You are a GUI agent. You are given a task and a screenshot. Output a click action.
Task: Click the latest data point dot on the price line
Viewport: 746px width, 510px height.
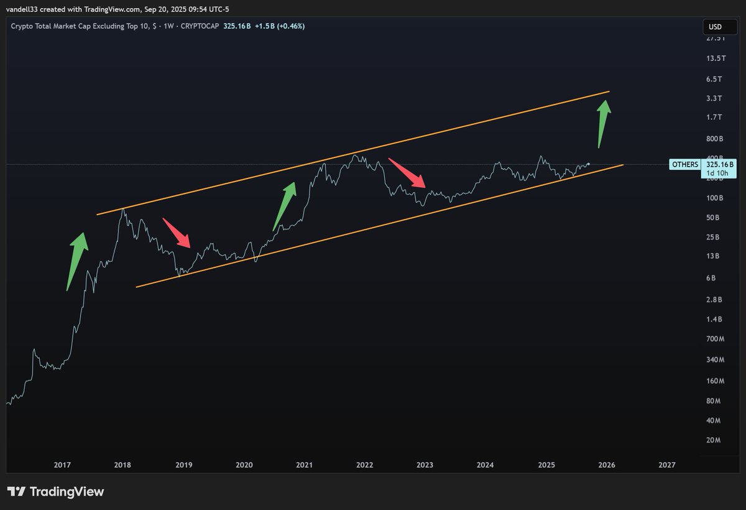point(588,164)
